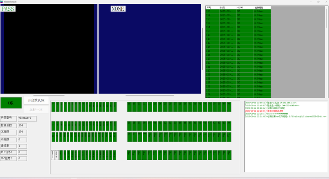Click the 检测总数 label
The width and height of the screenshot is (329, 179).
click(x=8, y=126)
